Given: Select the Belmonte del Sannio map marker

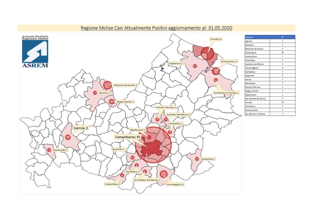Looking at the screenshot, I should pos(107,85).
